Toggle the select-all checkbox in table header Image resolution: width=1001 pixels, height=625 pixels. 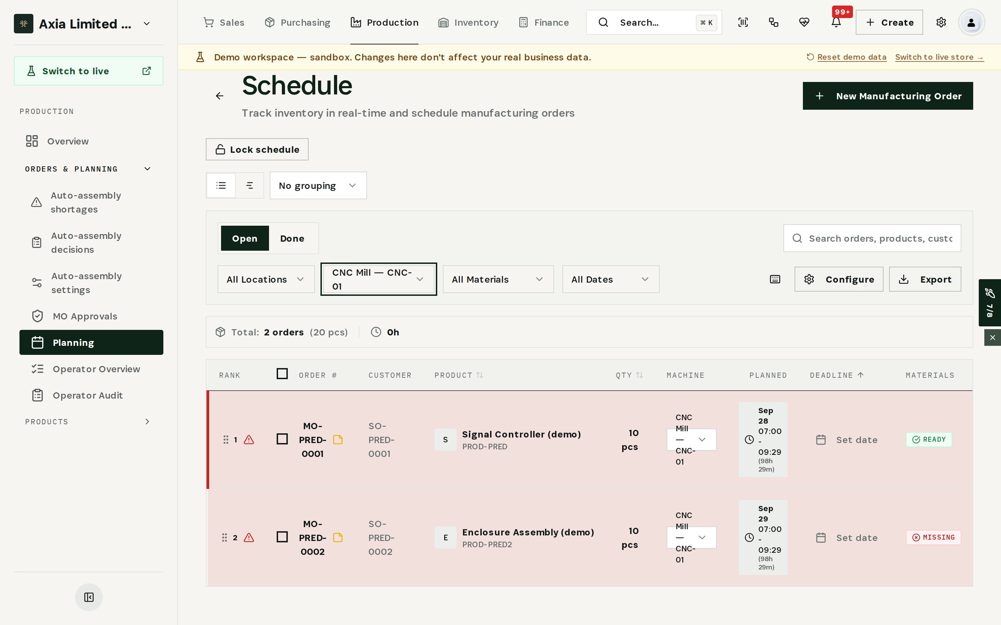(x=282, y=374)
